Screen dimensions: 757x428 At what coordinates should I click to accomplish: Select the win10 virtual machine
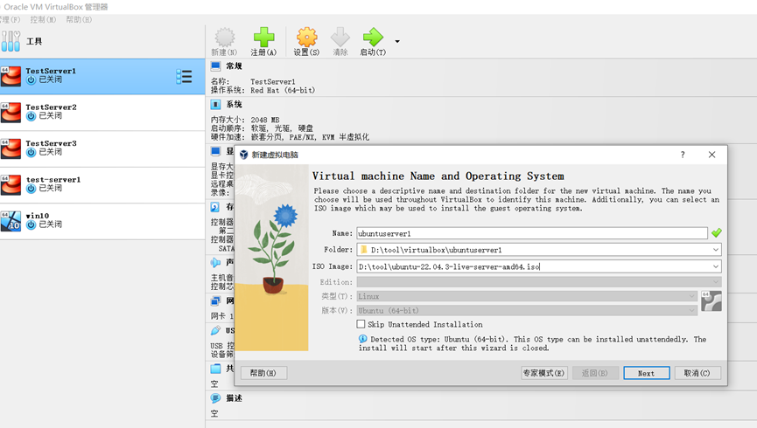point(102,221)
